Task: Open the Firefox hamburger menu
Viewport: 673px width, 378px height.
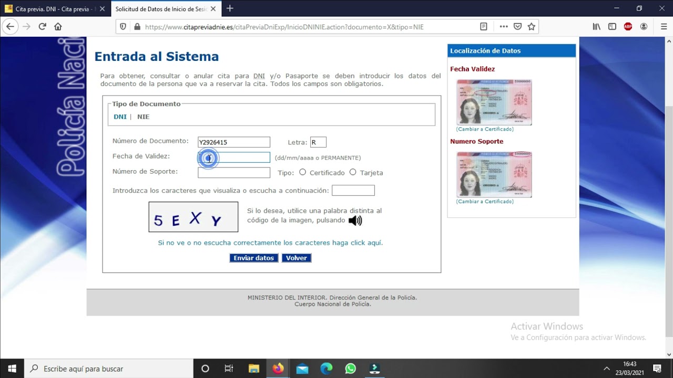Action: [664, 27]
